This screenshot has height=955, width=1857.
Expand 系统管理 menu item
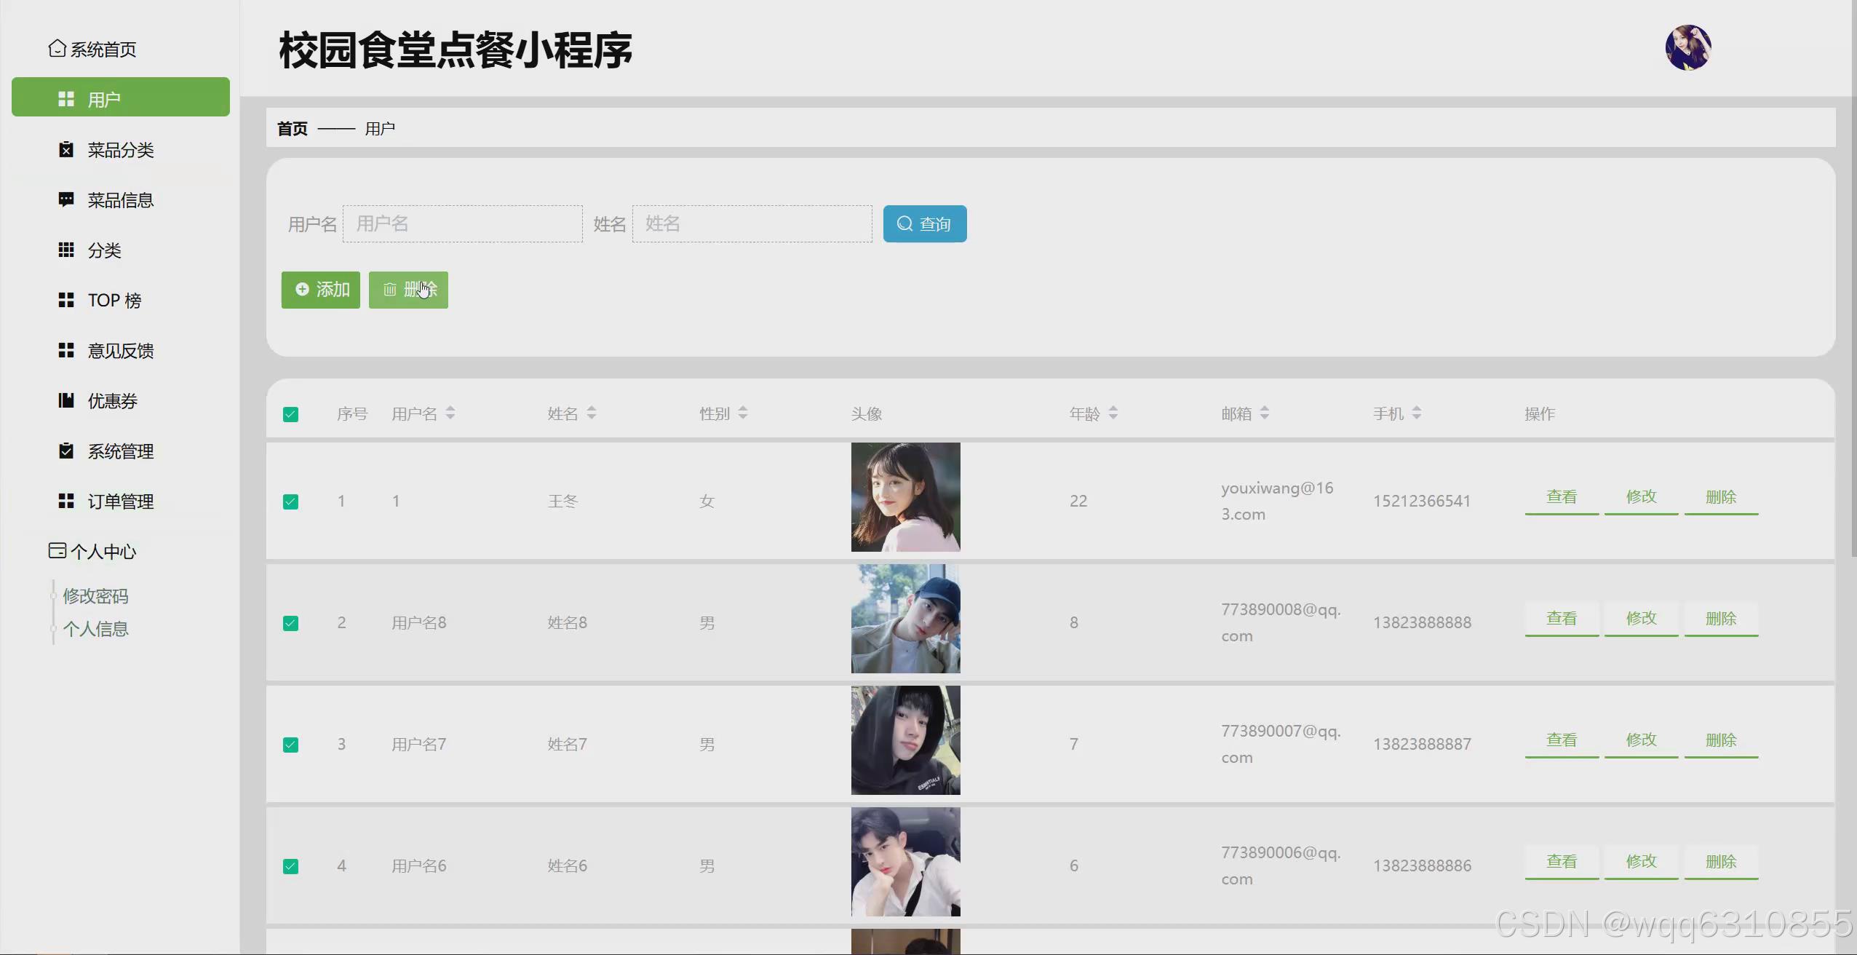pyautogui.click(x=121, y=451)
